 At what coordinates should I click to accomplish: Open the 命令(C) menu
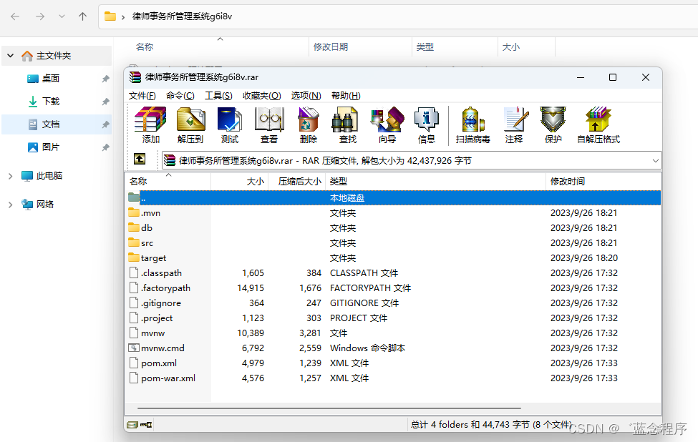tap(180, 96)
